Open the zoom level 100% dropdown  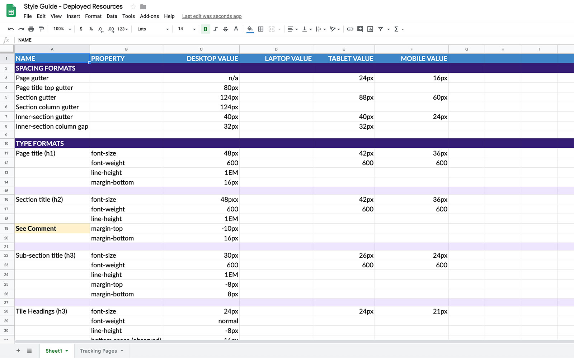[x=62, y=29]
